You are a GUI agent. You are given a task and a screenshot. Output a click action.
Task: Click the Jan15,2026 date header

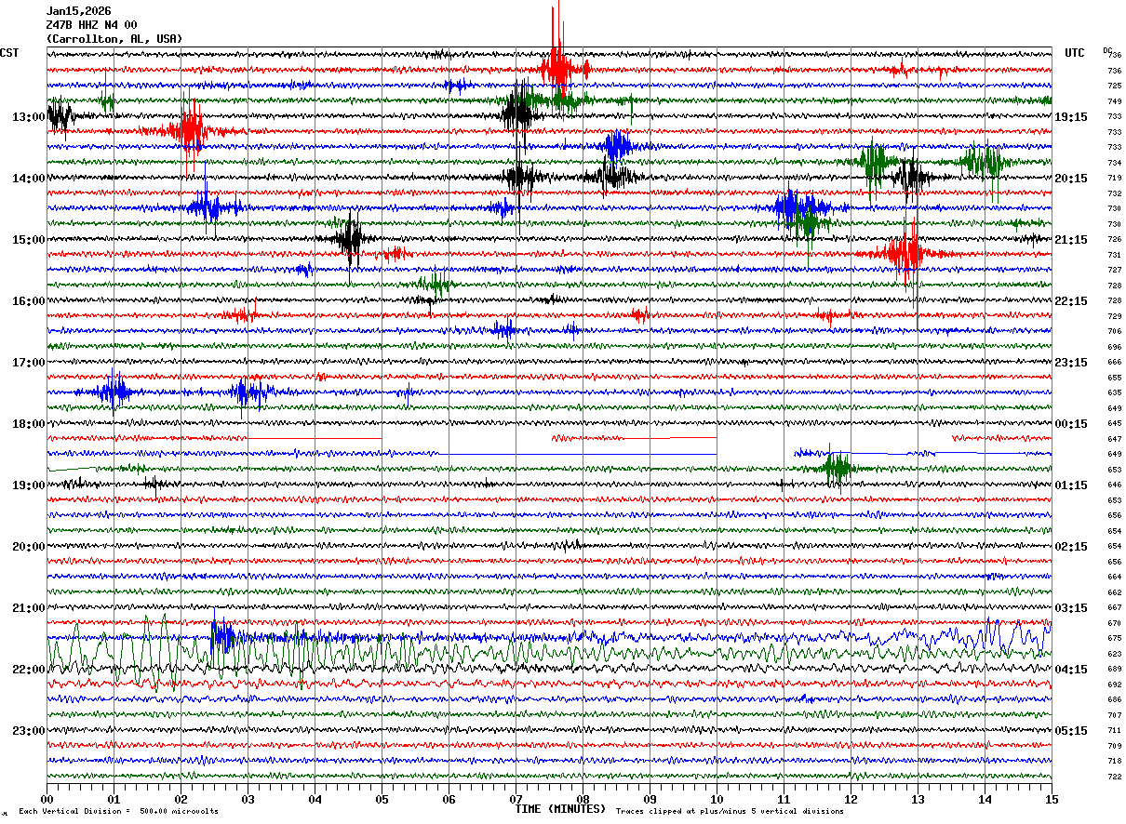click(x=78, y=11)
